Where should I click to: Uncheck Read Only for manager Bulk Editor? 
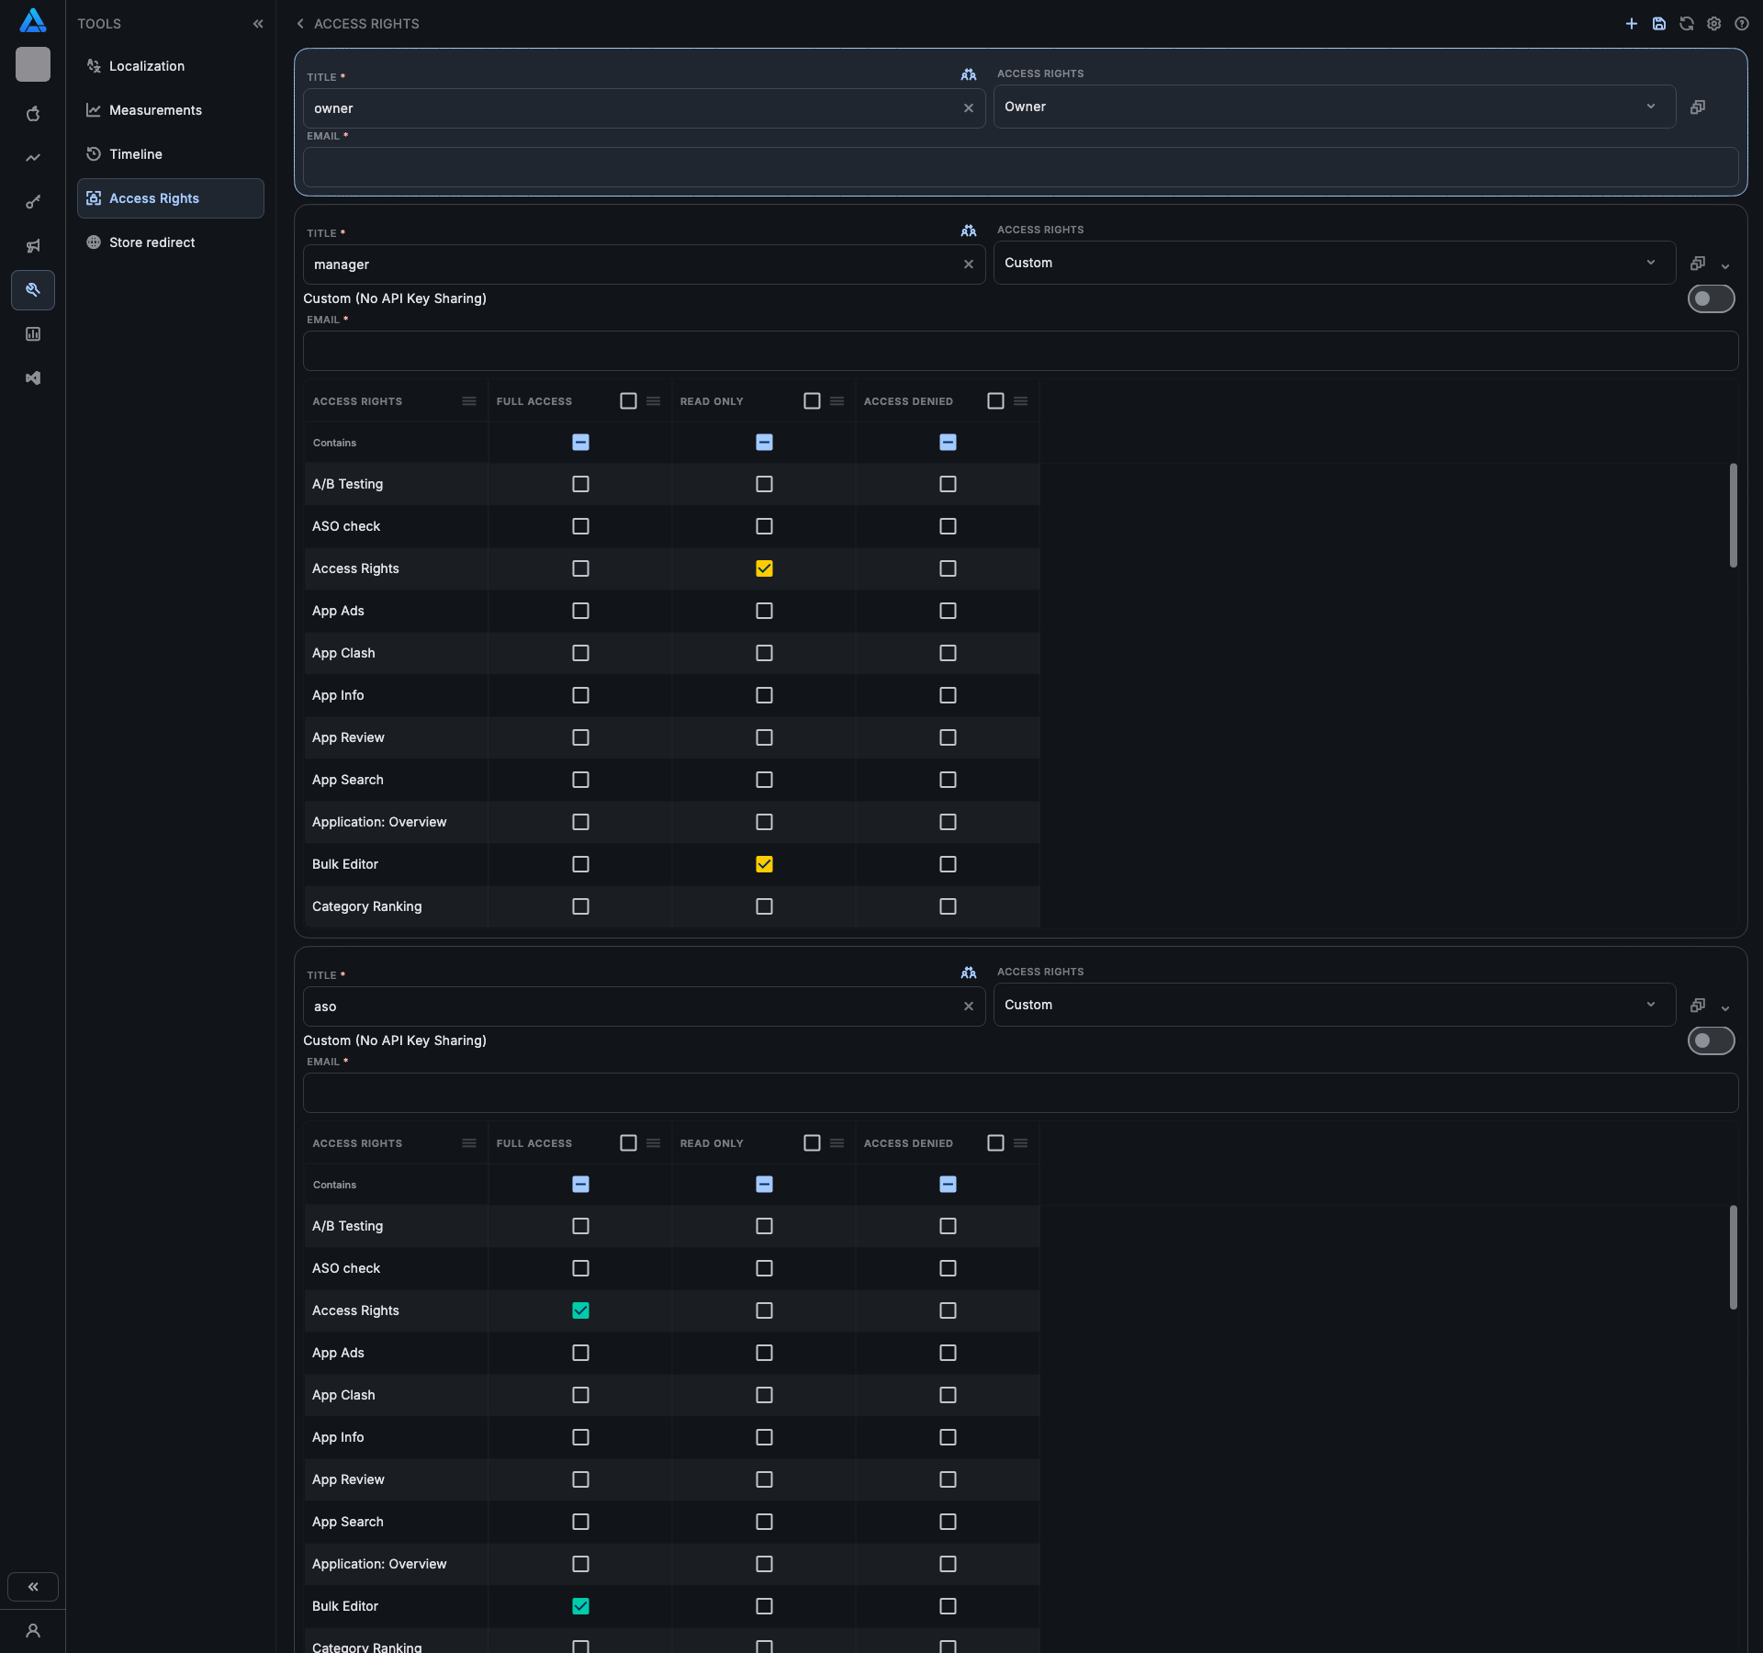[x=764, y=864]
